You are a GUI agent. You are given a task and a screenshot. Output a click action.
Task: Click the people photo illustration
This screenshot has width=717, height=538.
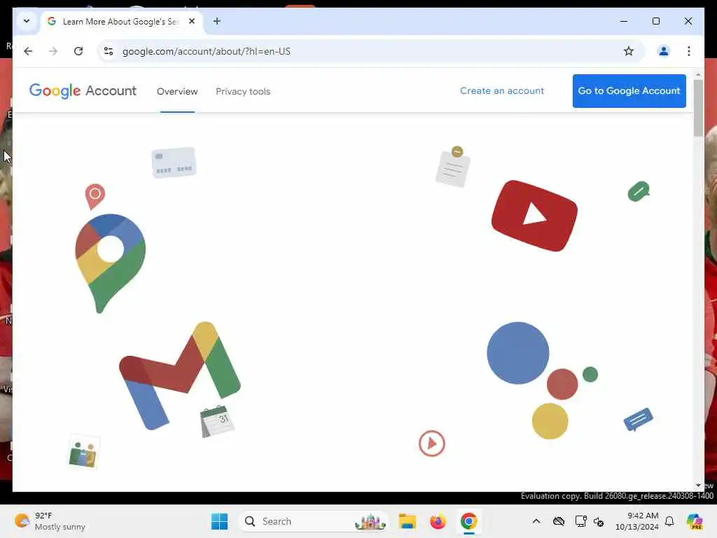point(83,452)
